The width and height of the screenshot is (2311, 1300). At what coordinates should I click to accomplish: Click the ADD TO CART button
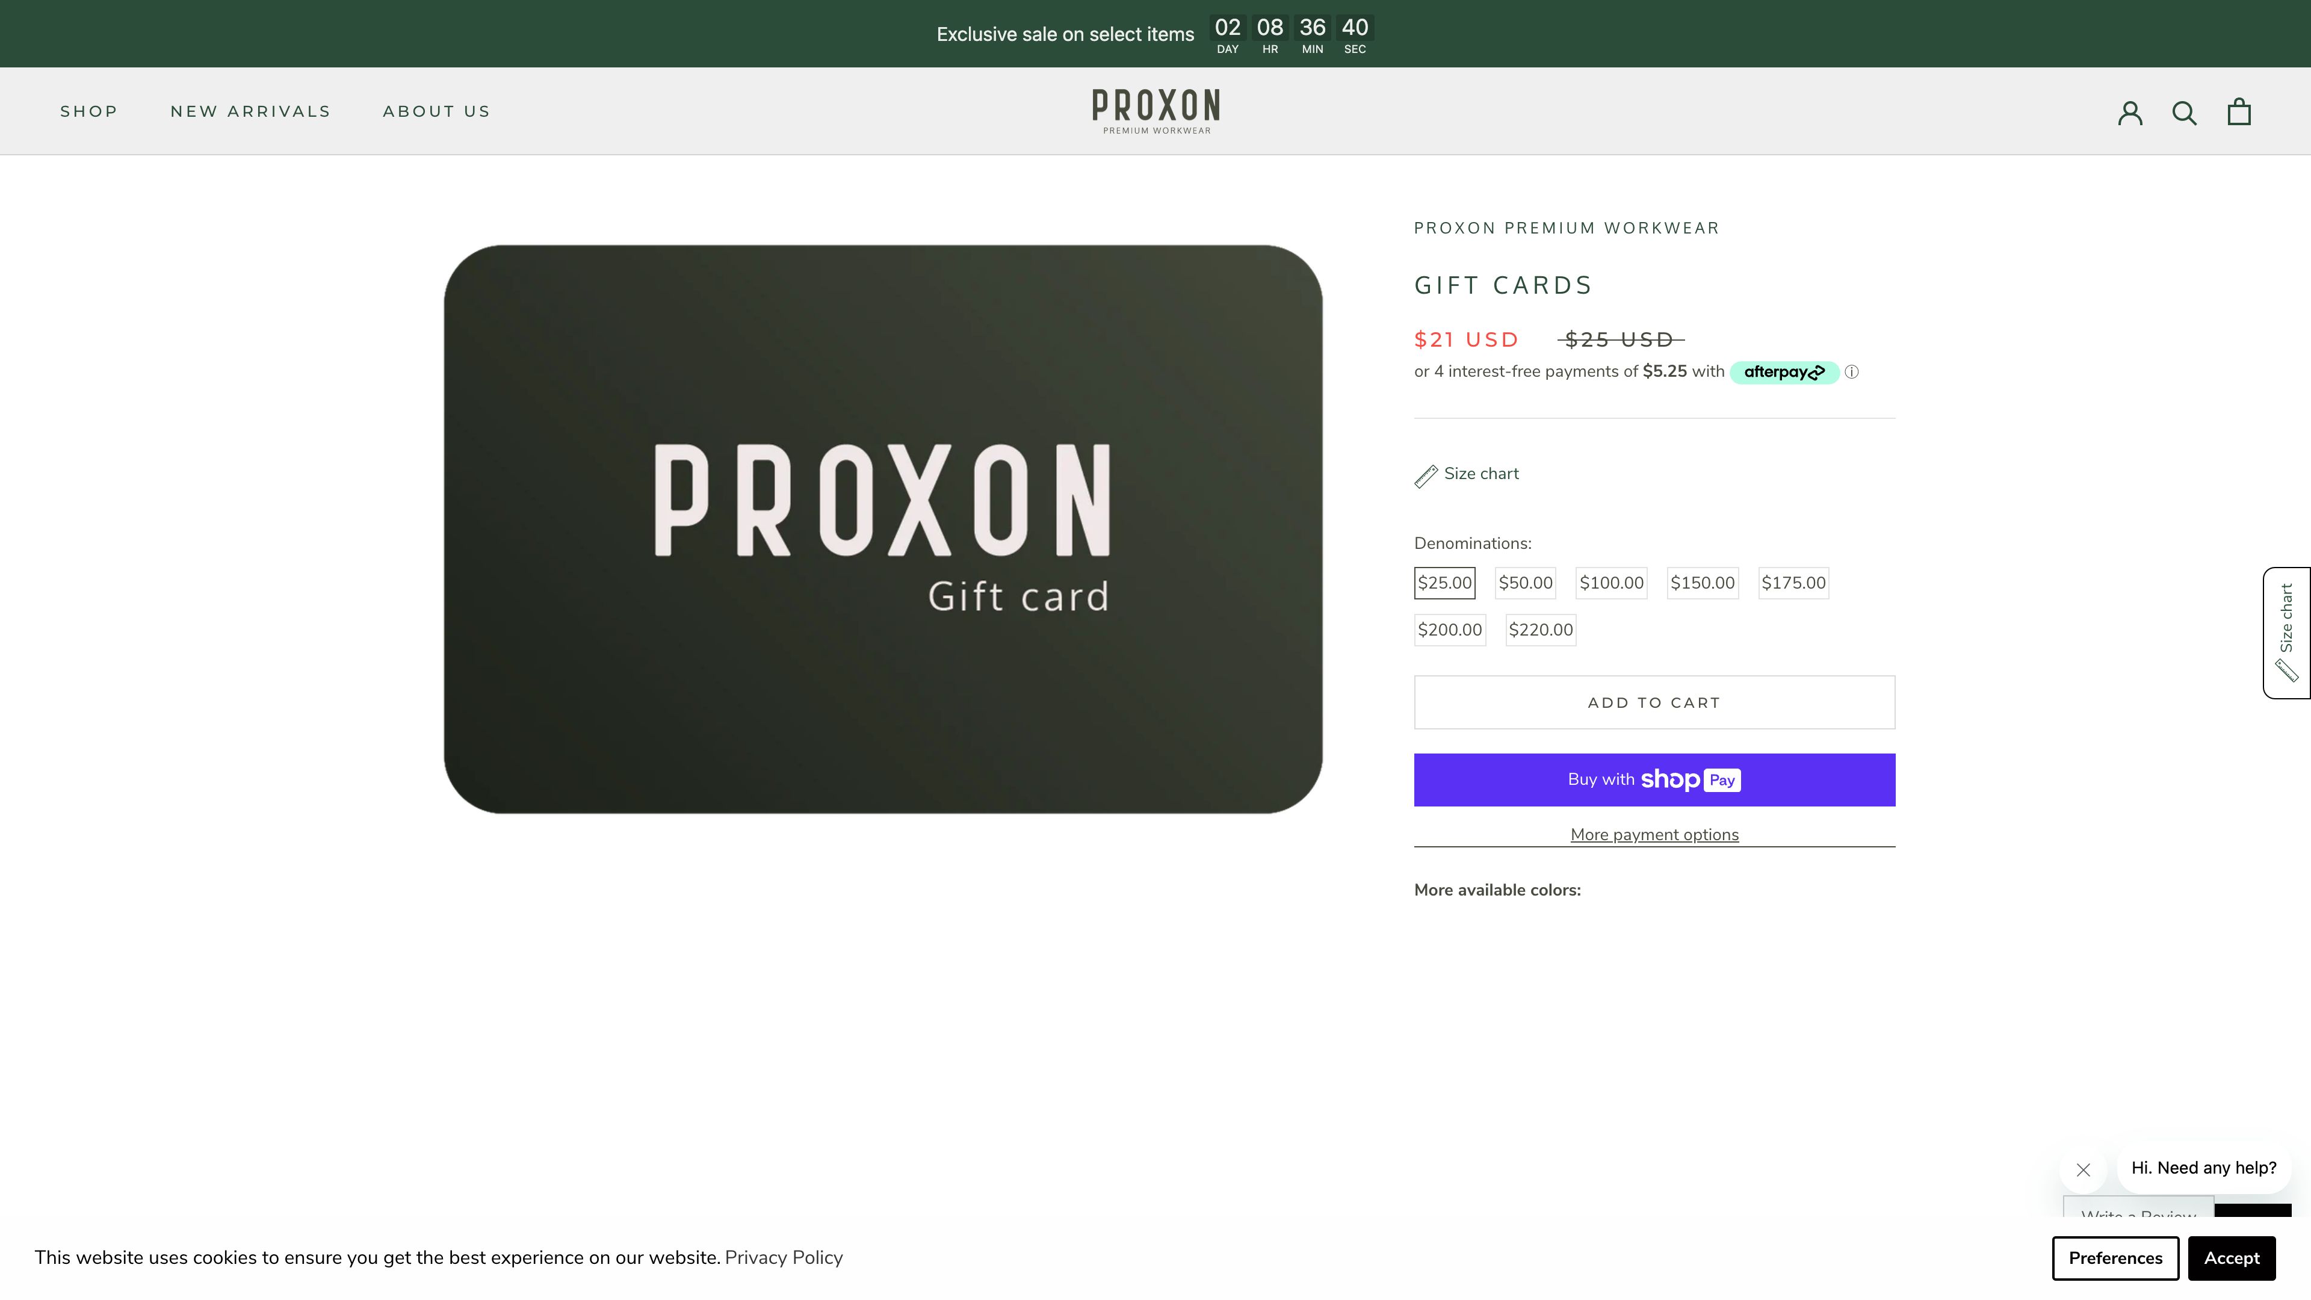pyautogui.click(x=1653, y=702)
